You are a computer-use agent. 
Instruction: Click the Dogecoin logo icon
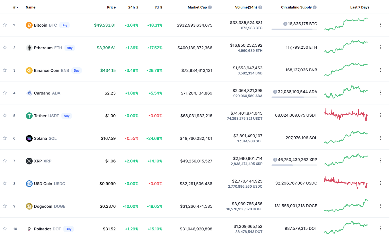point(29,206)
